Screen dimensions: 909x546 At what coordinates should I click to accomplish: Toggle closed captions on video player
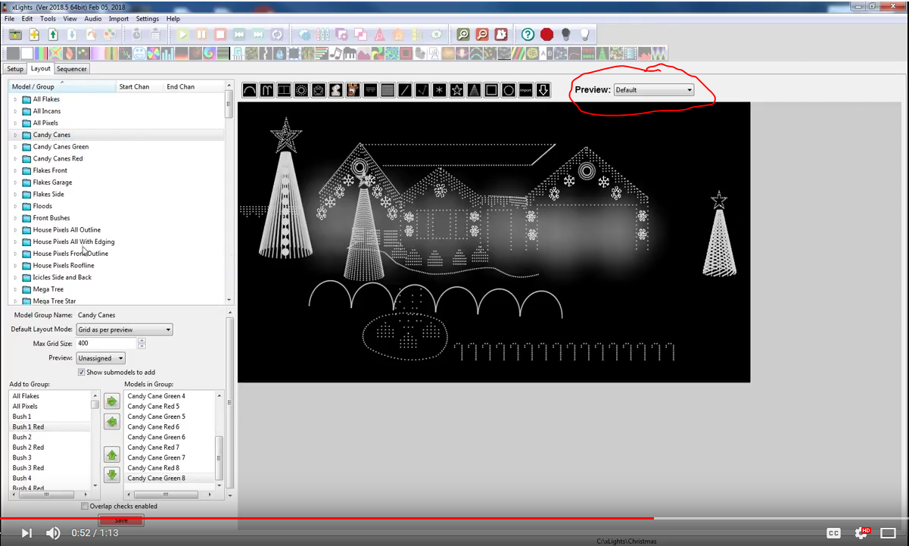point(833,533)
